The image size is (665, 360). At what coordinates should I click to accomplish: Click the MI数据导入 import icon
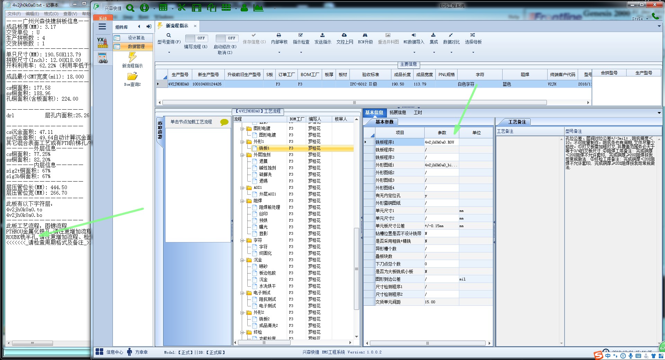coord(414,35)
